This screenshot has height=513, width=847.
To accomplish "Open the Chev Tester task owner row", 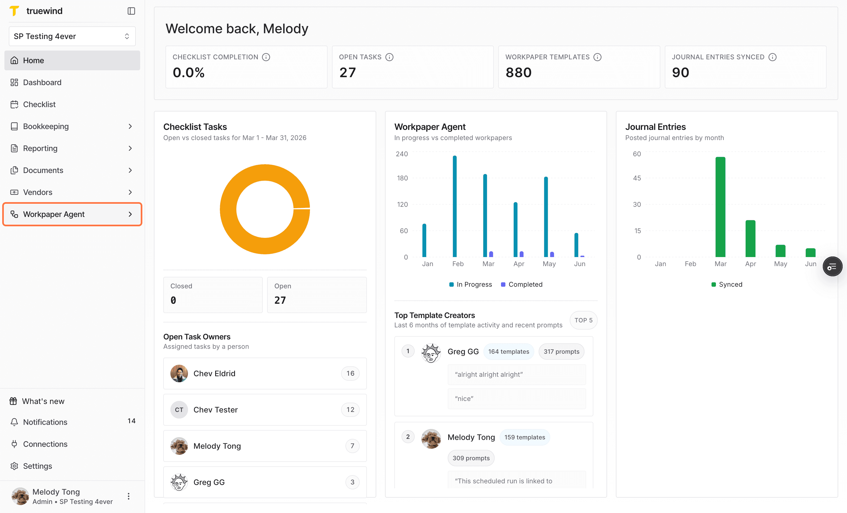I will 265,410.
